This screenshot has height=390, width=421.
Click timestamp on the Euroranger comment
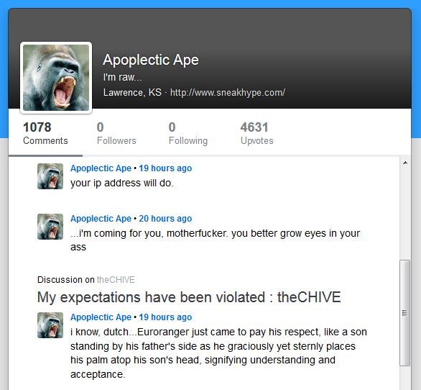[165, 317]
